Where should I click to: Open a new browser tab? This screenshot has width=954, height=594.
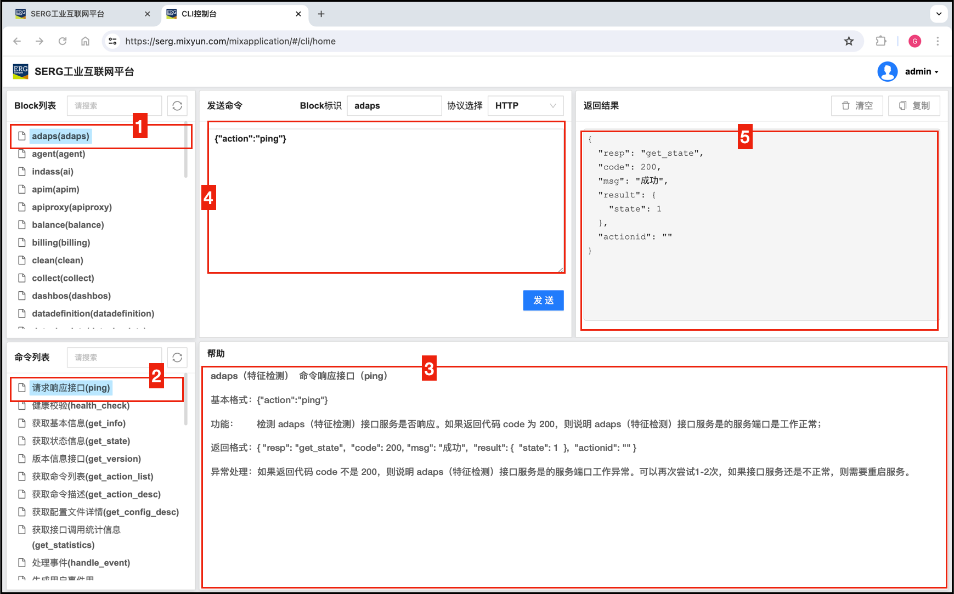pos(321,14)
